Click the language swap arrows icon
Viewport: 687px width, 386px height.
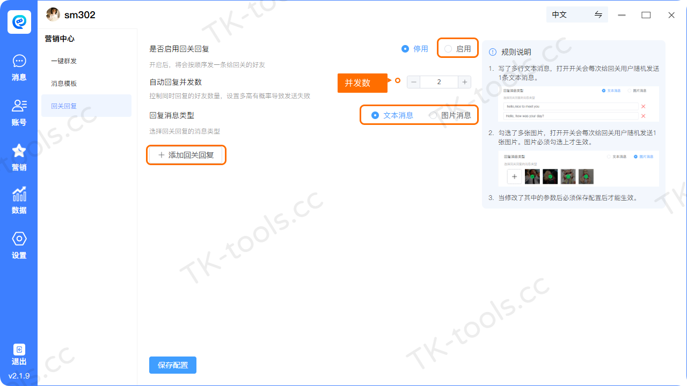[x=598, y=14]
